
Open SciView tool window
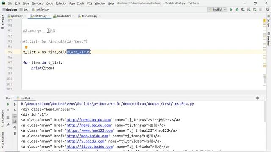[268, 22]
